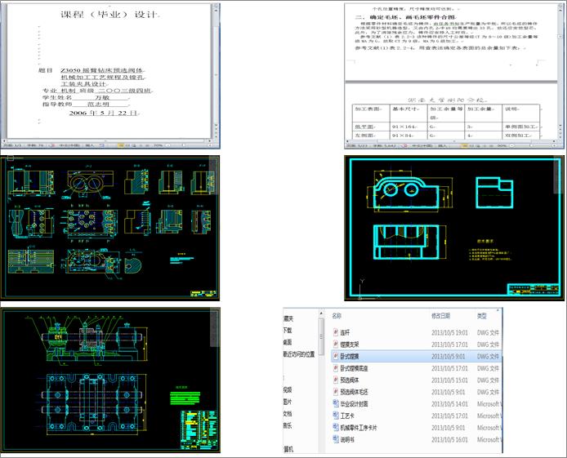Click the 2013/10/5 14:01 date cell

click(449, 404)
